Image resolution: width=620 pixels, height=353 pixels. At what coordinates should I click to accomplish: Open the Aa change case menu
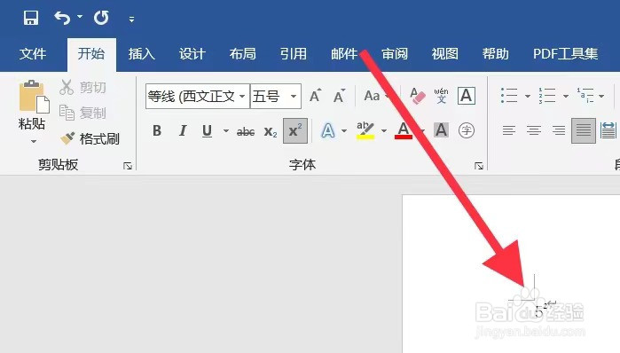click(376, 96)
